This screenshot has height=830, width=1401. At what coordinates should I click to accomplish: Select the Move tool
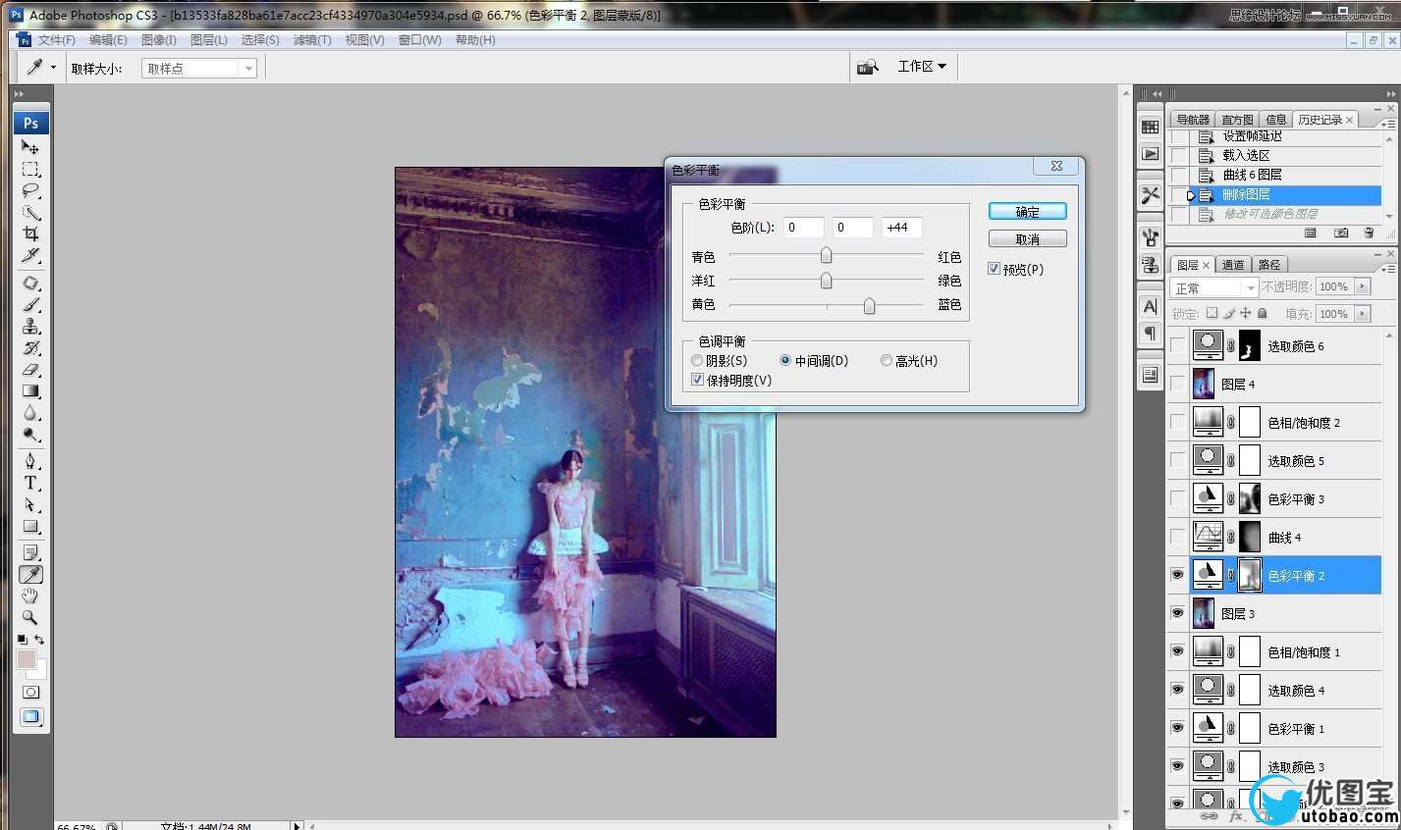pos(30,146)
